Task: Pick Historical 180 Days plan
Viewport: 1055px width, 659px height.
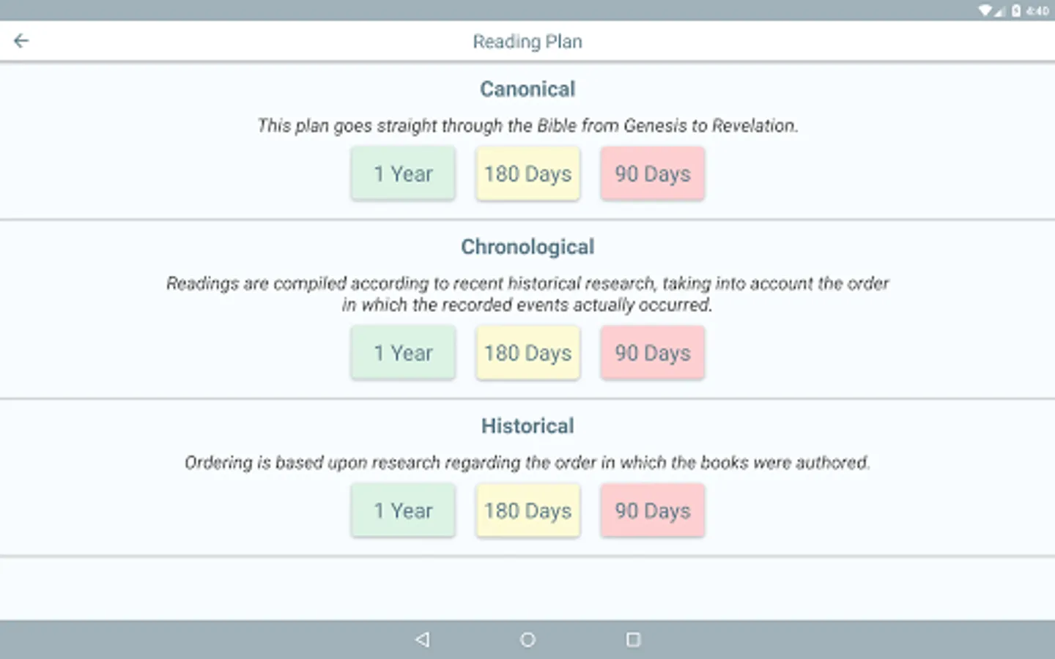Action: (527, 510)
